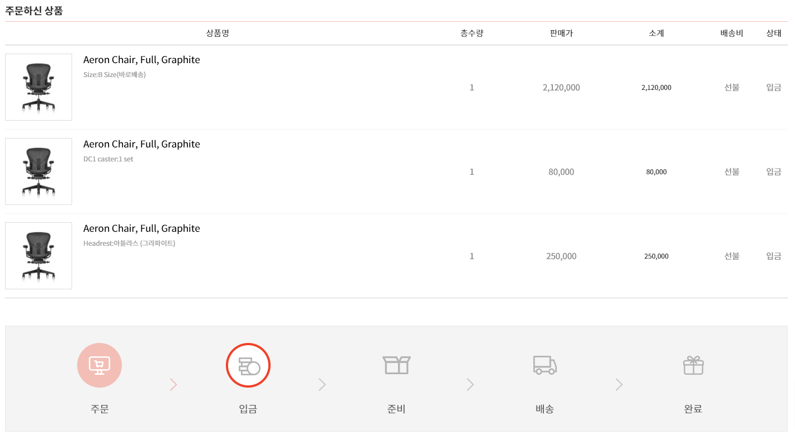Click the 완료 step label
This screenshot has height=439, width=795.
693,409
